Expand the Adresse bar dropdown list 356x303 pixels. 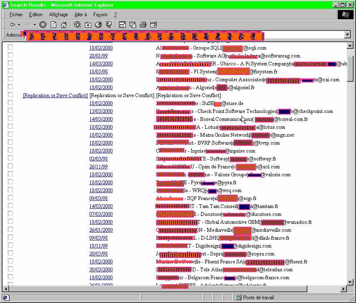pos(347,35)
